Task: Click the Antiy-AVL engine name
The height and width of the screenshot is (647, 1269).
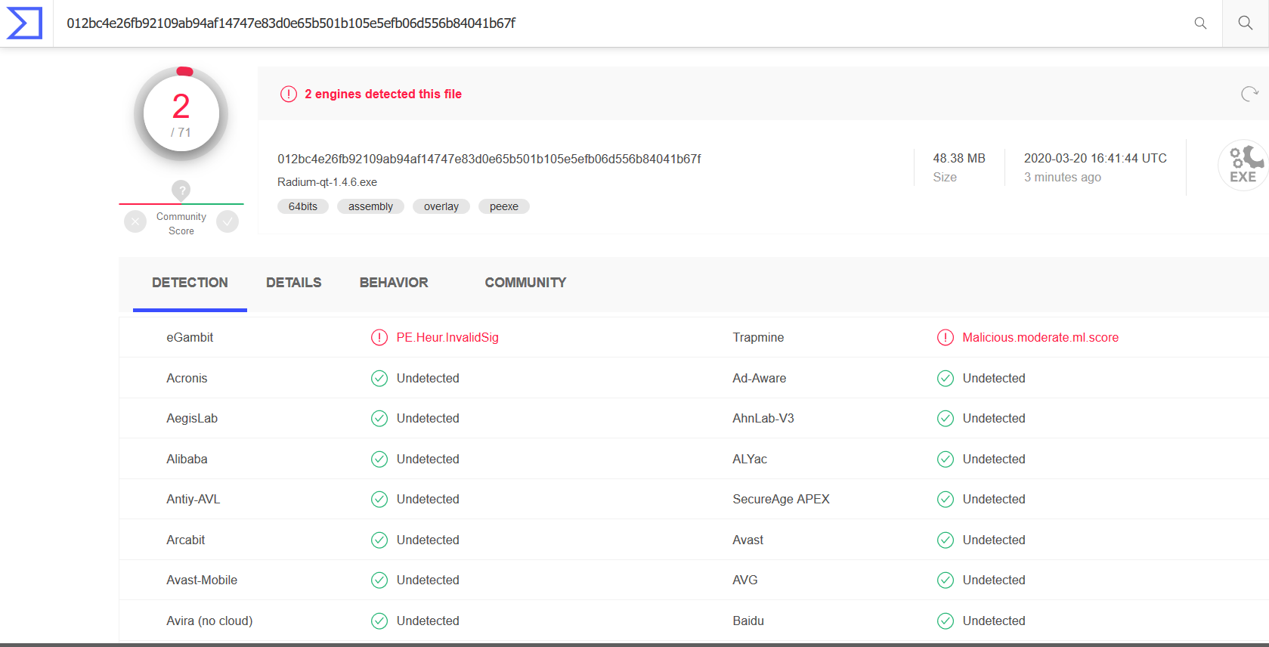Action: pyautogui.click(x=193, y=500)
